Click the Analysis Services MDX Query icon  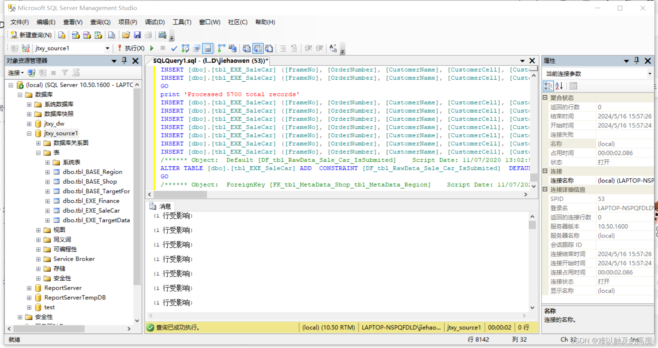76,35
